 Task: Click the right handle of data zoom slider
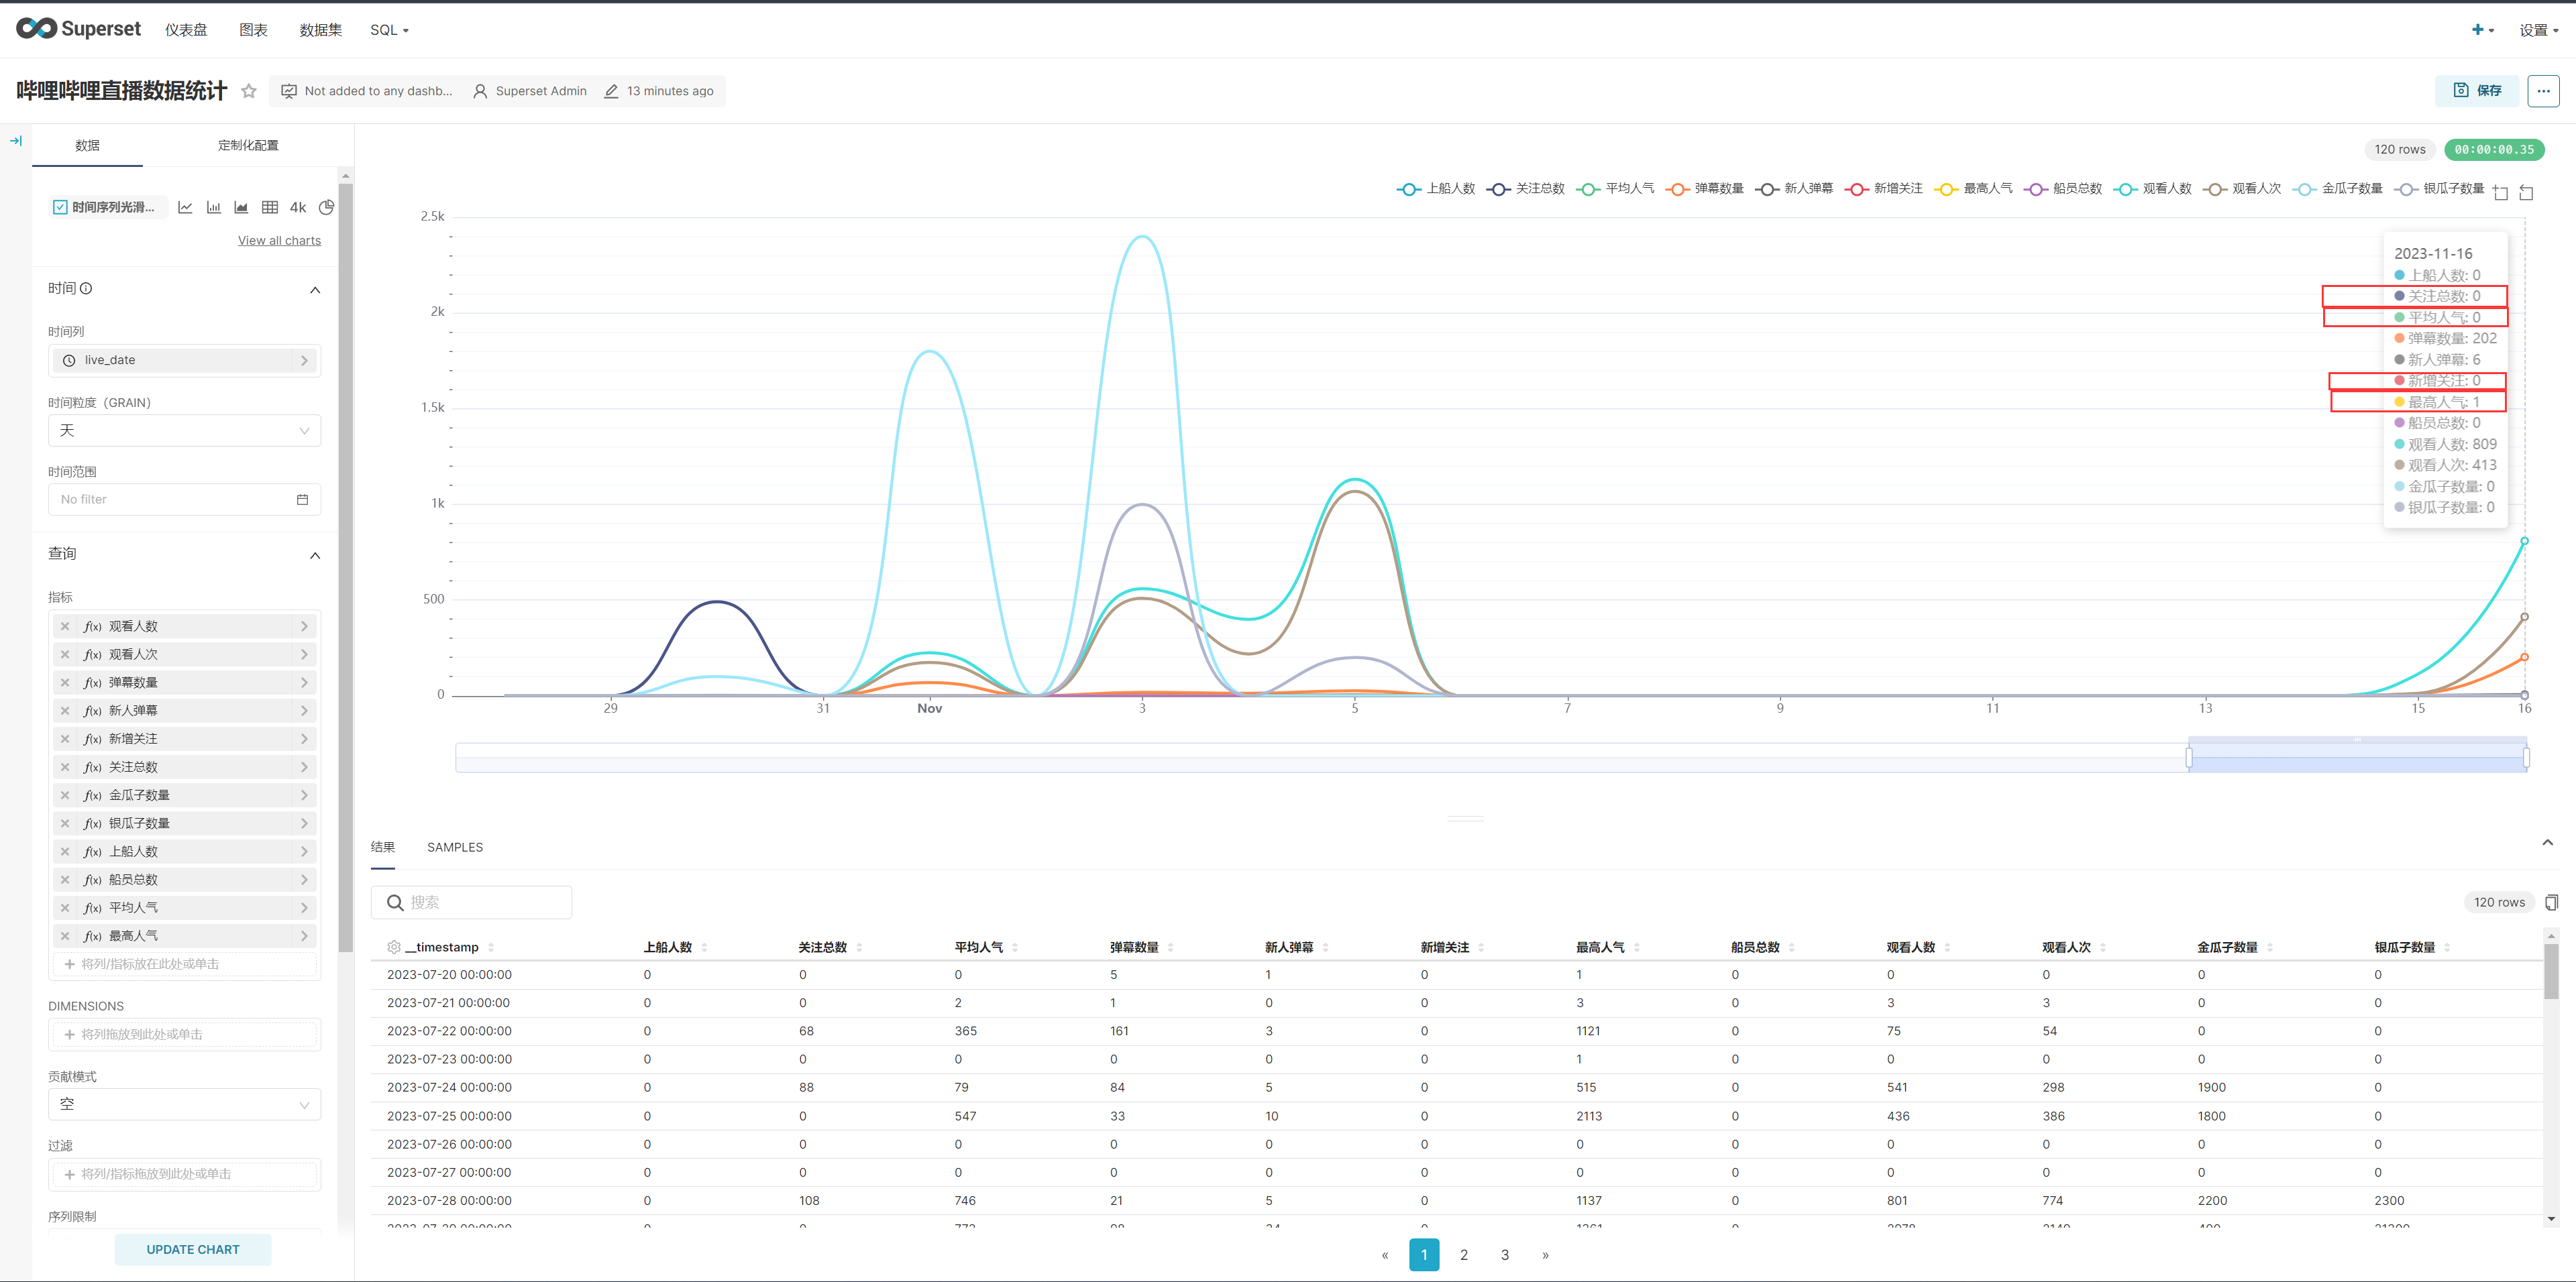point(2526,758)
